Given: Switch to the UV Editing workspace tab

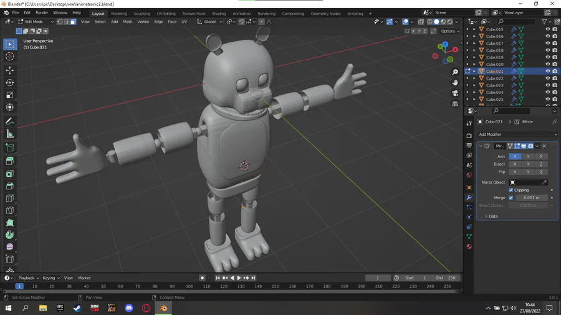Looking at the screenshot, I should 166,14.
